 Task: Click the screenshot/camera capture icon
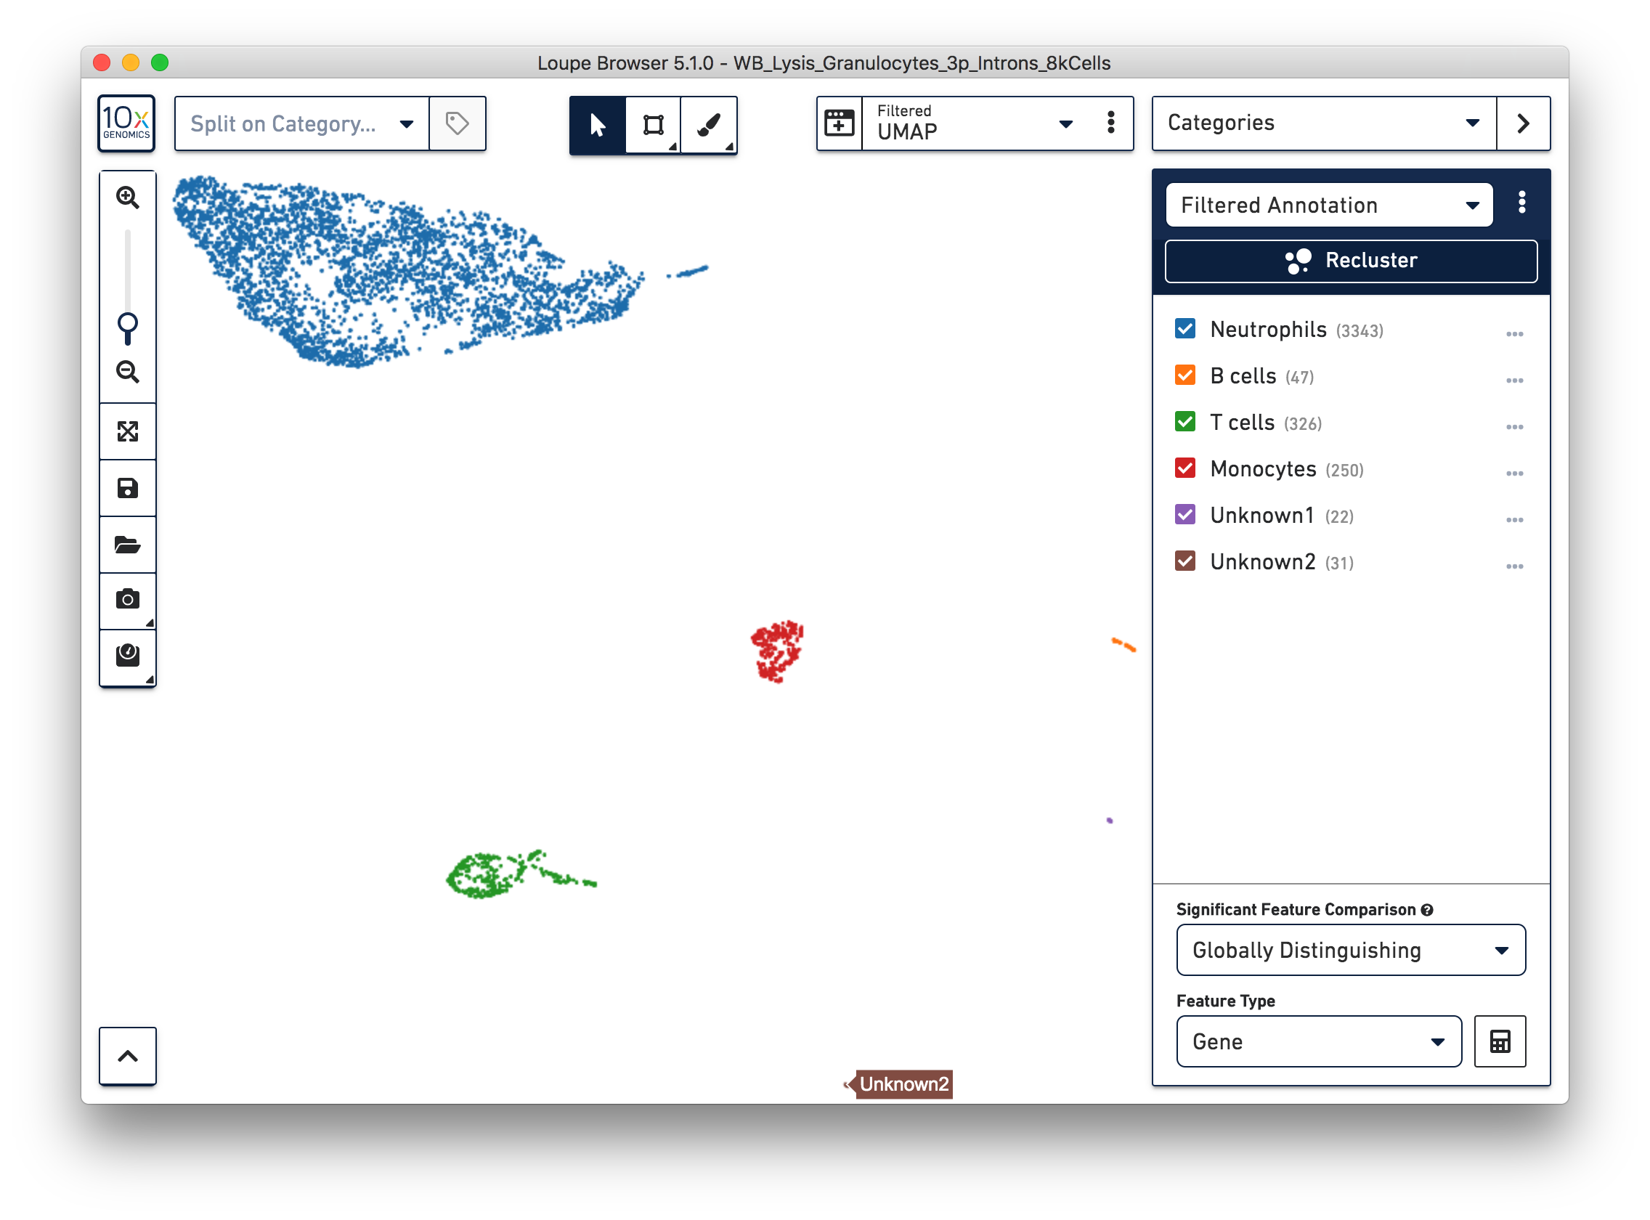128,598
